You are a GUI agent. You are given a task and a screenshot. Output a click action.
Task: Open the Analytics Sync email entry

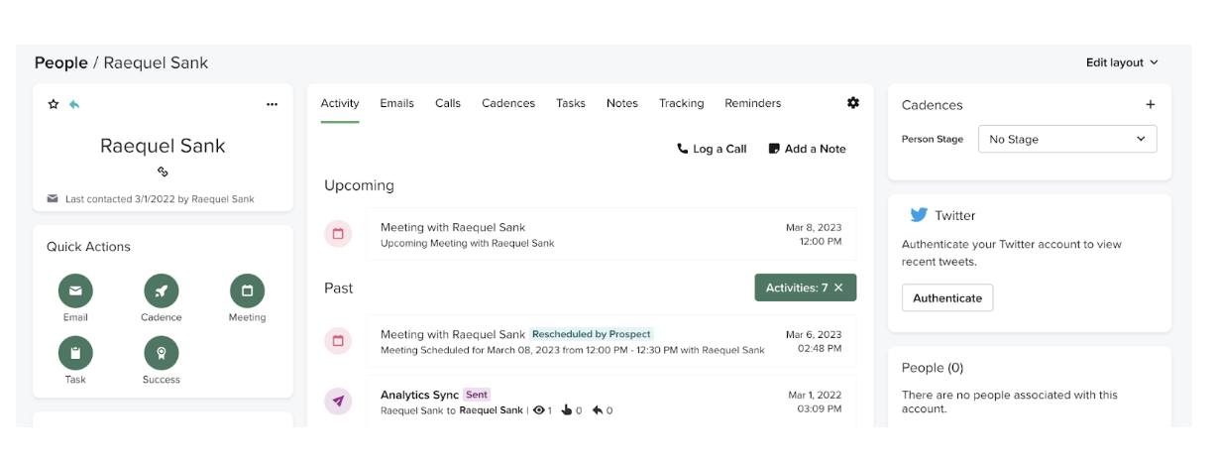point(611,402)
